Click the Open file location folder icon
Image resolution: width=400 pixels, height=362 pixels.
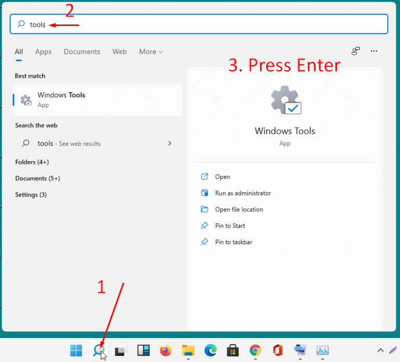click(205, 209)
